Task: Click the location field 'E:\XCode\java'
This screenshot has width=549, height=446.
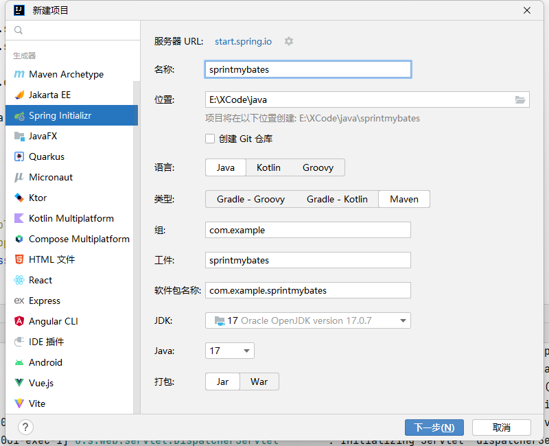Action: pyautogui.click(x=367, y=99)
